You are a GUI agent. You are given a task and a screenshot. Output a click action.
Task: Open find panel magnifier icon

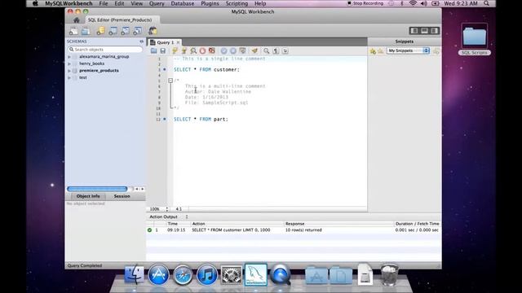tap(267, 50)
